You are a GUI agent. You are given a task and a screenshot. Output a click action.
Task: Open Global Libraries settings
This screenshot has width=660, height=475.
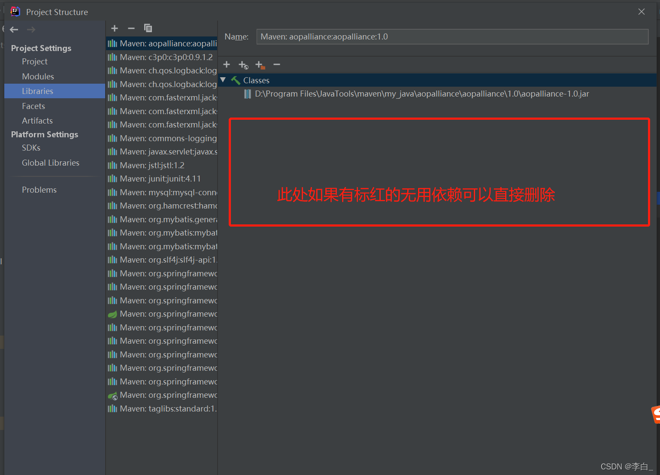coord(51,163)
